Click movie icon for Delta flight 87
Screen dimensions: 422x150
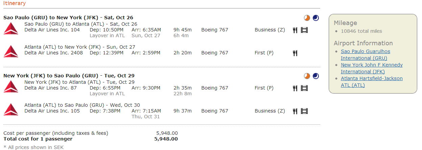304,88
